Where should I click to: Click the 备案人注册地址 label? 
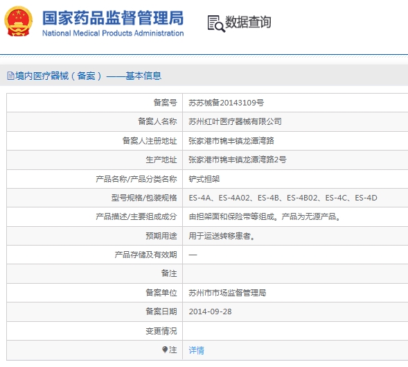[150, 141]
